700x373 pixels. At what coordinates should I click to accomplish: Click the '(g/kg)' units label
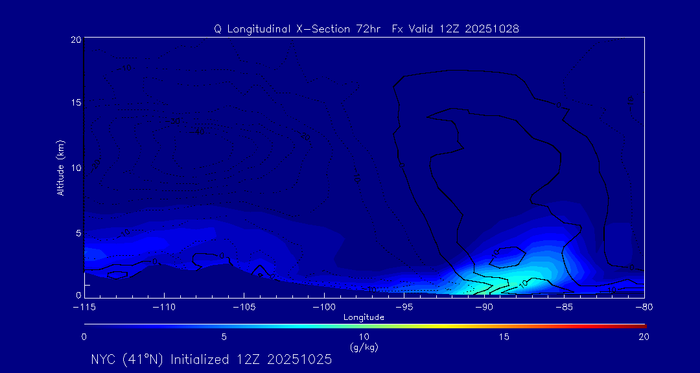pyautogui.click(x=364, y=348)
